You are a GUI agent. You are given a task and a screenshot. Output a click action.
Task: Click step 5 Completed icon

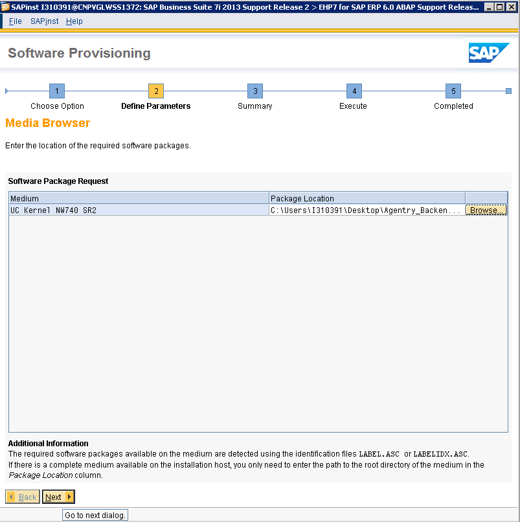point(453,91)
